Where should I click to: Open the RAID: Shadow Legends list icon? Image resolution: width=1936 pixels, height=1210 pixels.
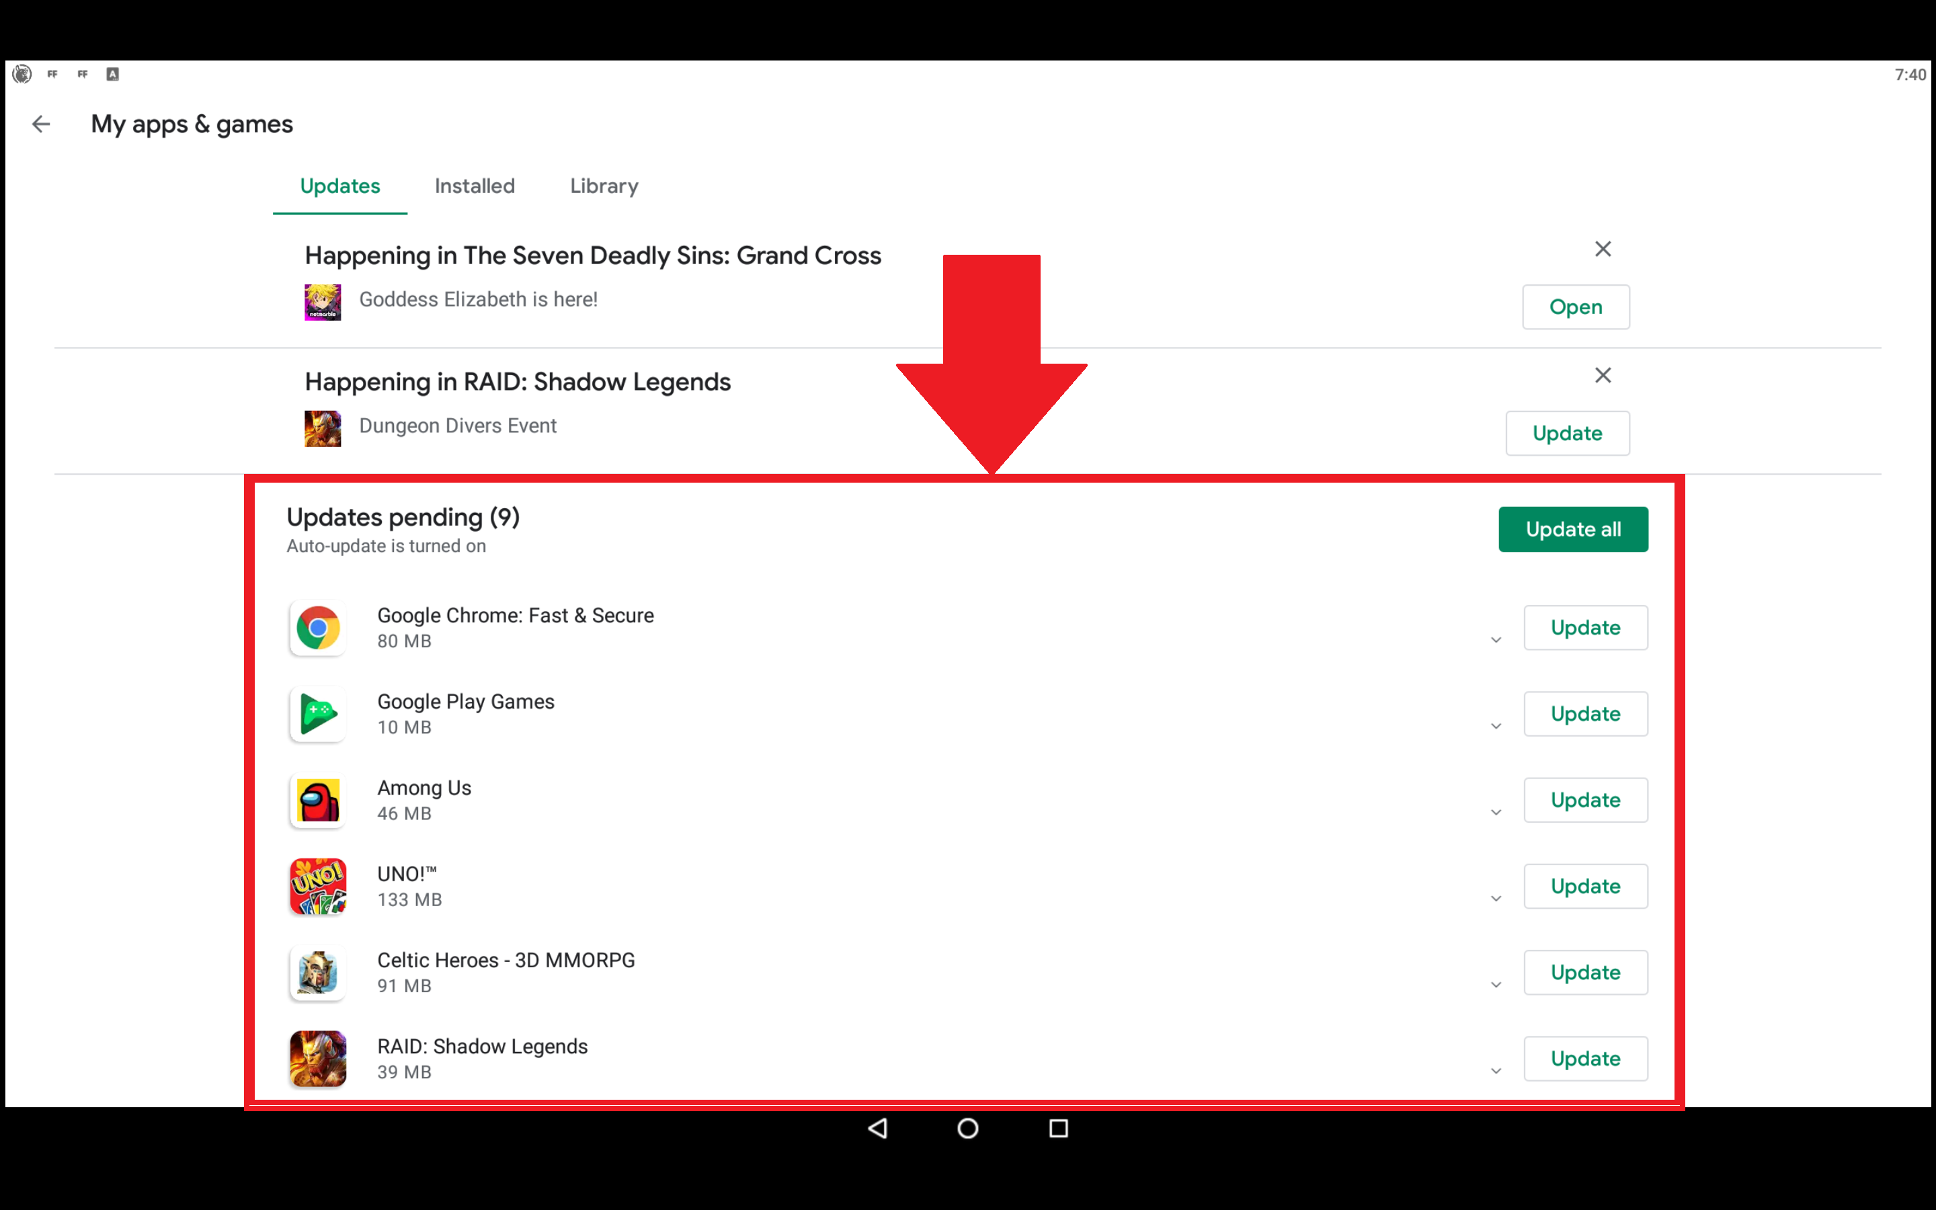[317, 1059]
